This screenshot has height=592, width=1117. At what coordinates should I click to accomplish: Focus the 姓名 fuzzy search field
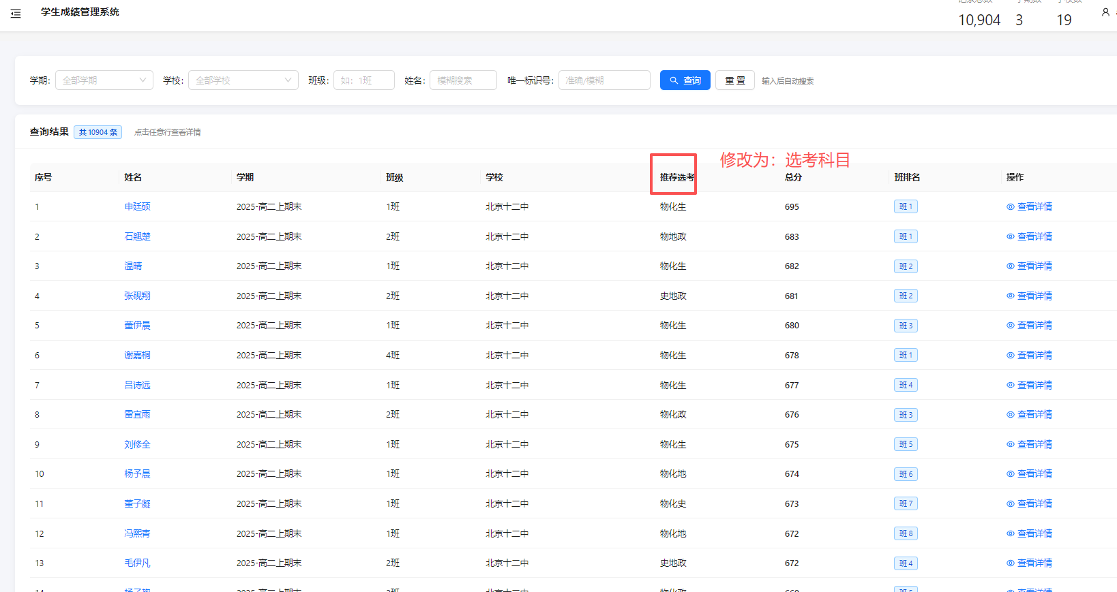[x=462, y=80]
